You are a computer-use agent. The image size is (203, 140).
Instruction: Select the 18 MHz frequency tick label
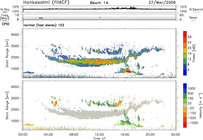(x=17, y=15)
